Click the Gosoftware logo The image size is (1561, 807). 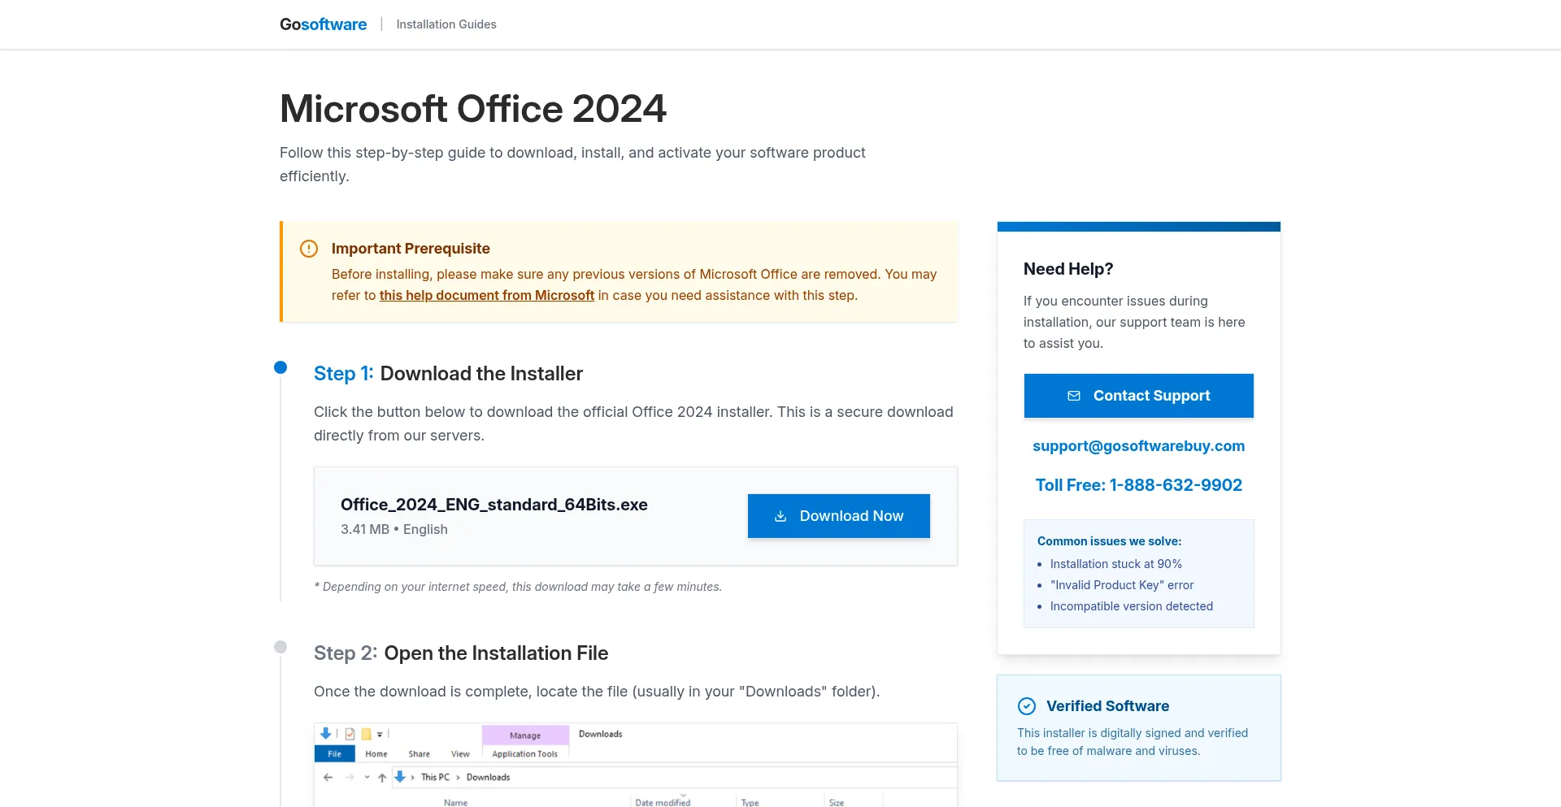[323, 24]
